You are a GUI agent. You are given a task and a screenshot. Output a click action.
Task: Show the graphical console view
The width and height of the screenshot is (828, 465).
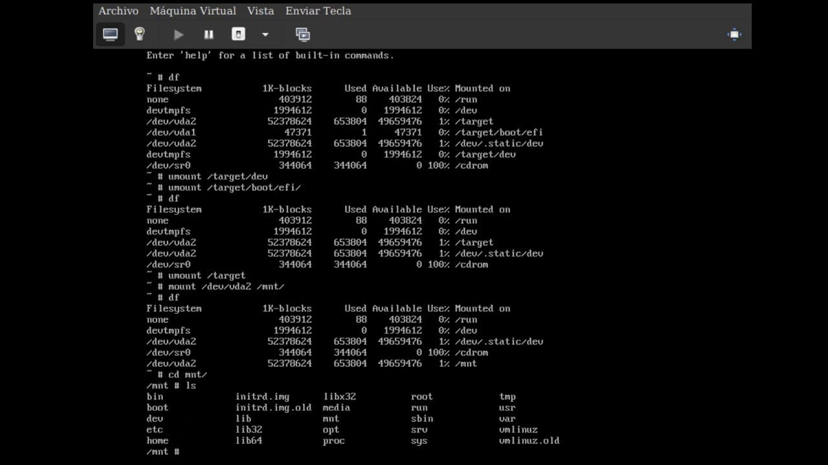coord(111,34)
